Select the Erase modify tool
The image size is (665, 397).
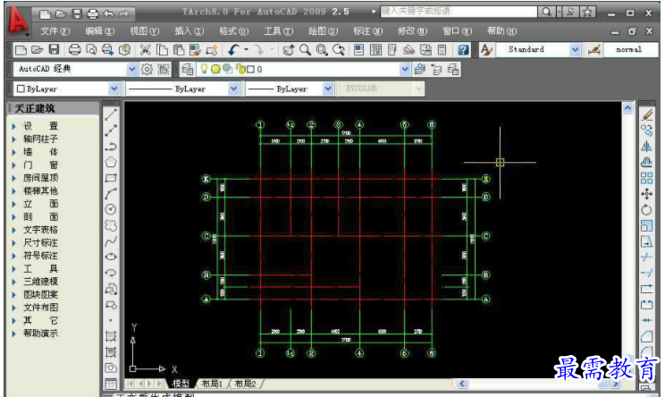pos(647,115)
